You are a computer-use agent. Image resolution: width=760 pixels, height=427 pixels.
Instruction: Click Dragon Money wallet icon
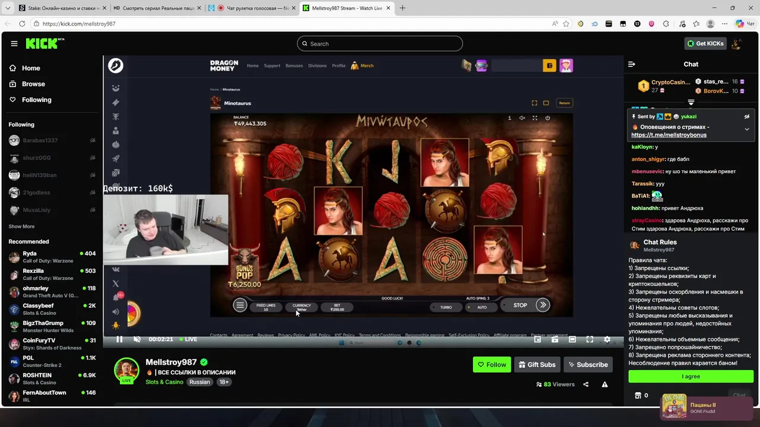pyautogui.click(x=550, y=66)
